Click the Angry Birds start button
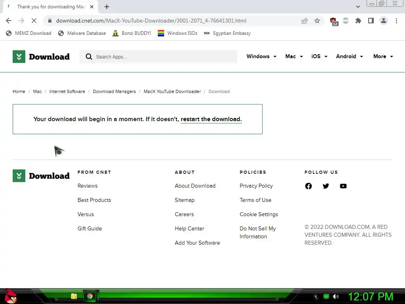405x304 pixels. [11, 296]
